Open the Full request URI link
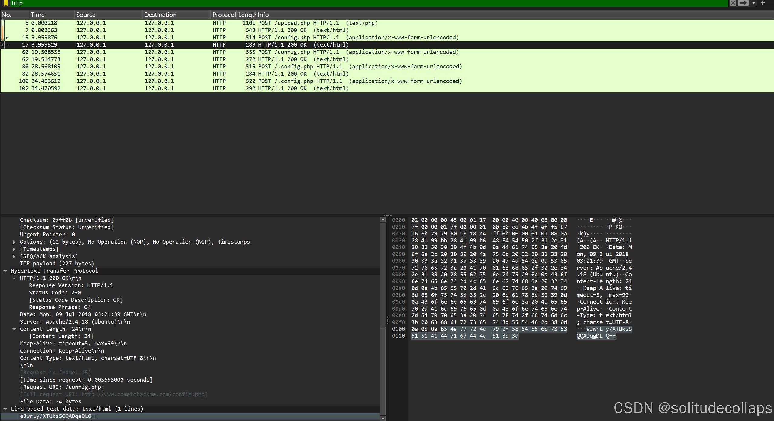Viewport: 774px width, 421px height. [114, 394]
